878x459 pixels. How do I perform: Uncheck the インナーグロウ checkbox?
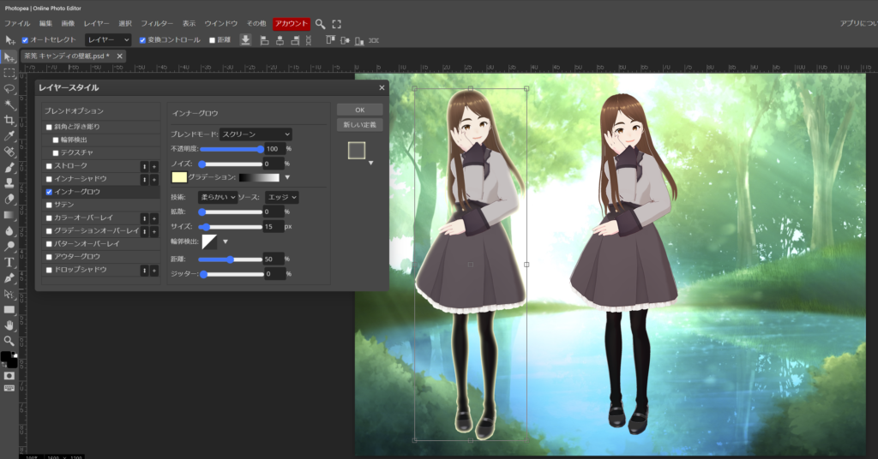pyautogui.click(x=50, y=192)
